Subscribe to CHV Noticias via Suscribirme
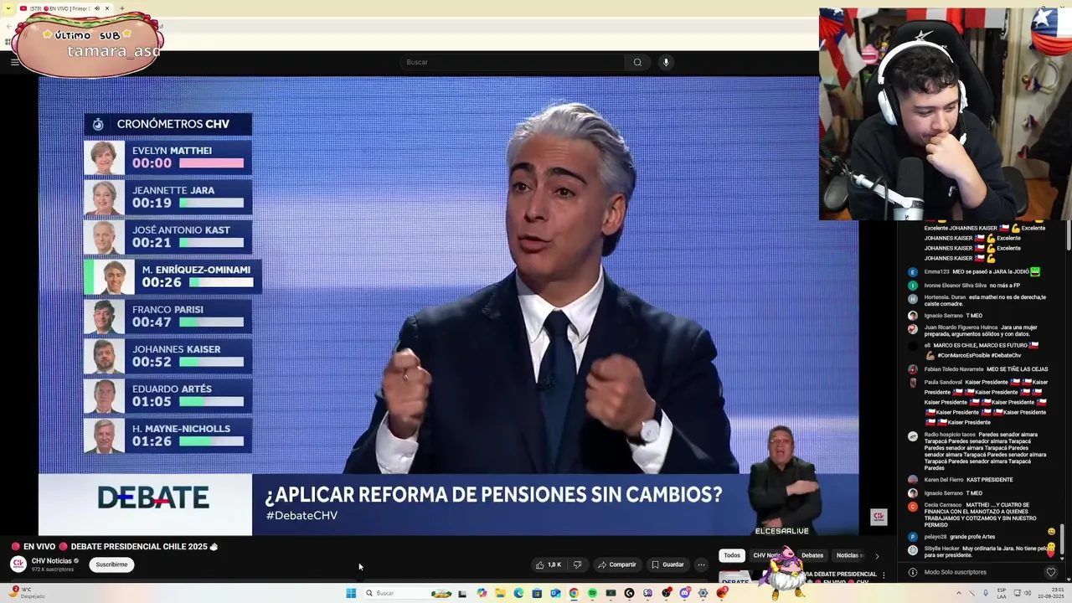 [x=111, y=564]
